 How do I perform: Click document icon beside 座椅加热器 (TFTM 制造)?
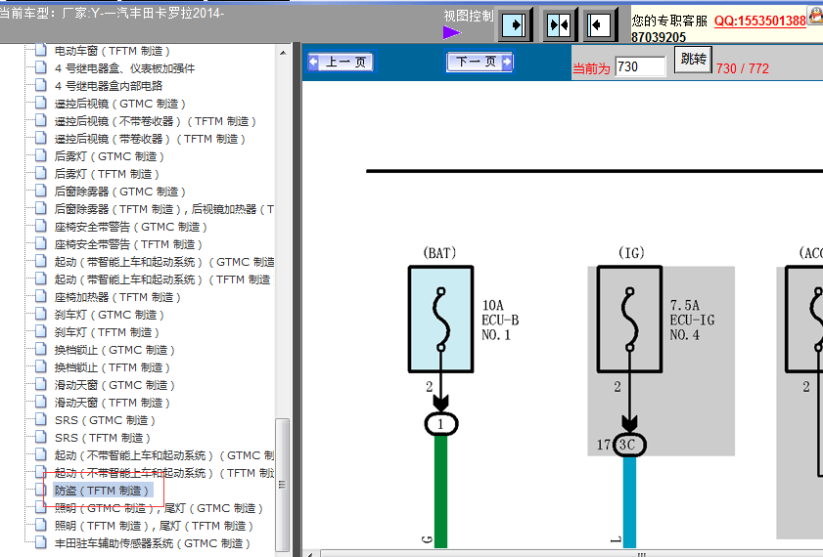click(x=41, y=296)
